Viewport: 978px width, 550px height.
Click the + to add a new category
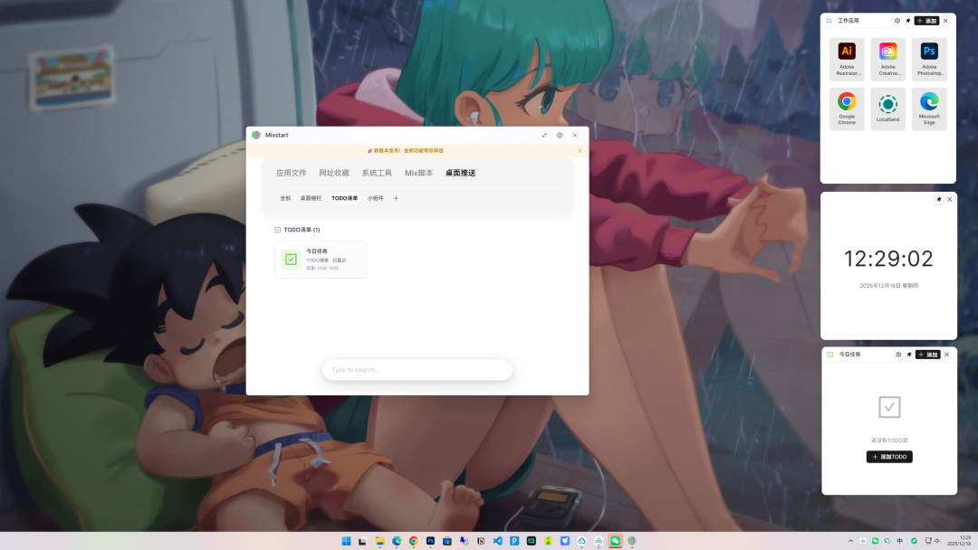point(397,197)
